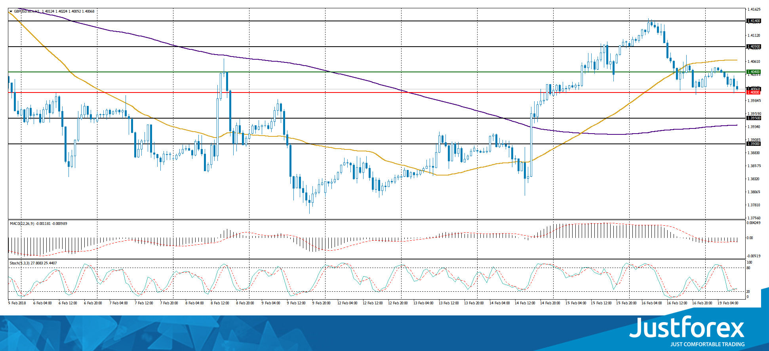Screen dimensions: 769x351
Task: Click the 1.39340 value on price axis
Action: pos(754,127)
